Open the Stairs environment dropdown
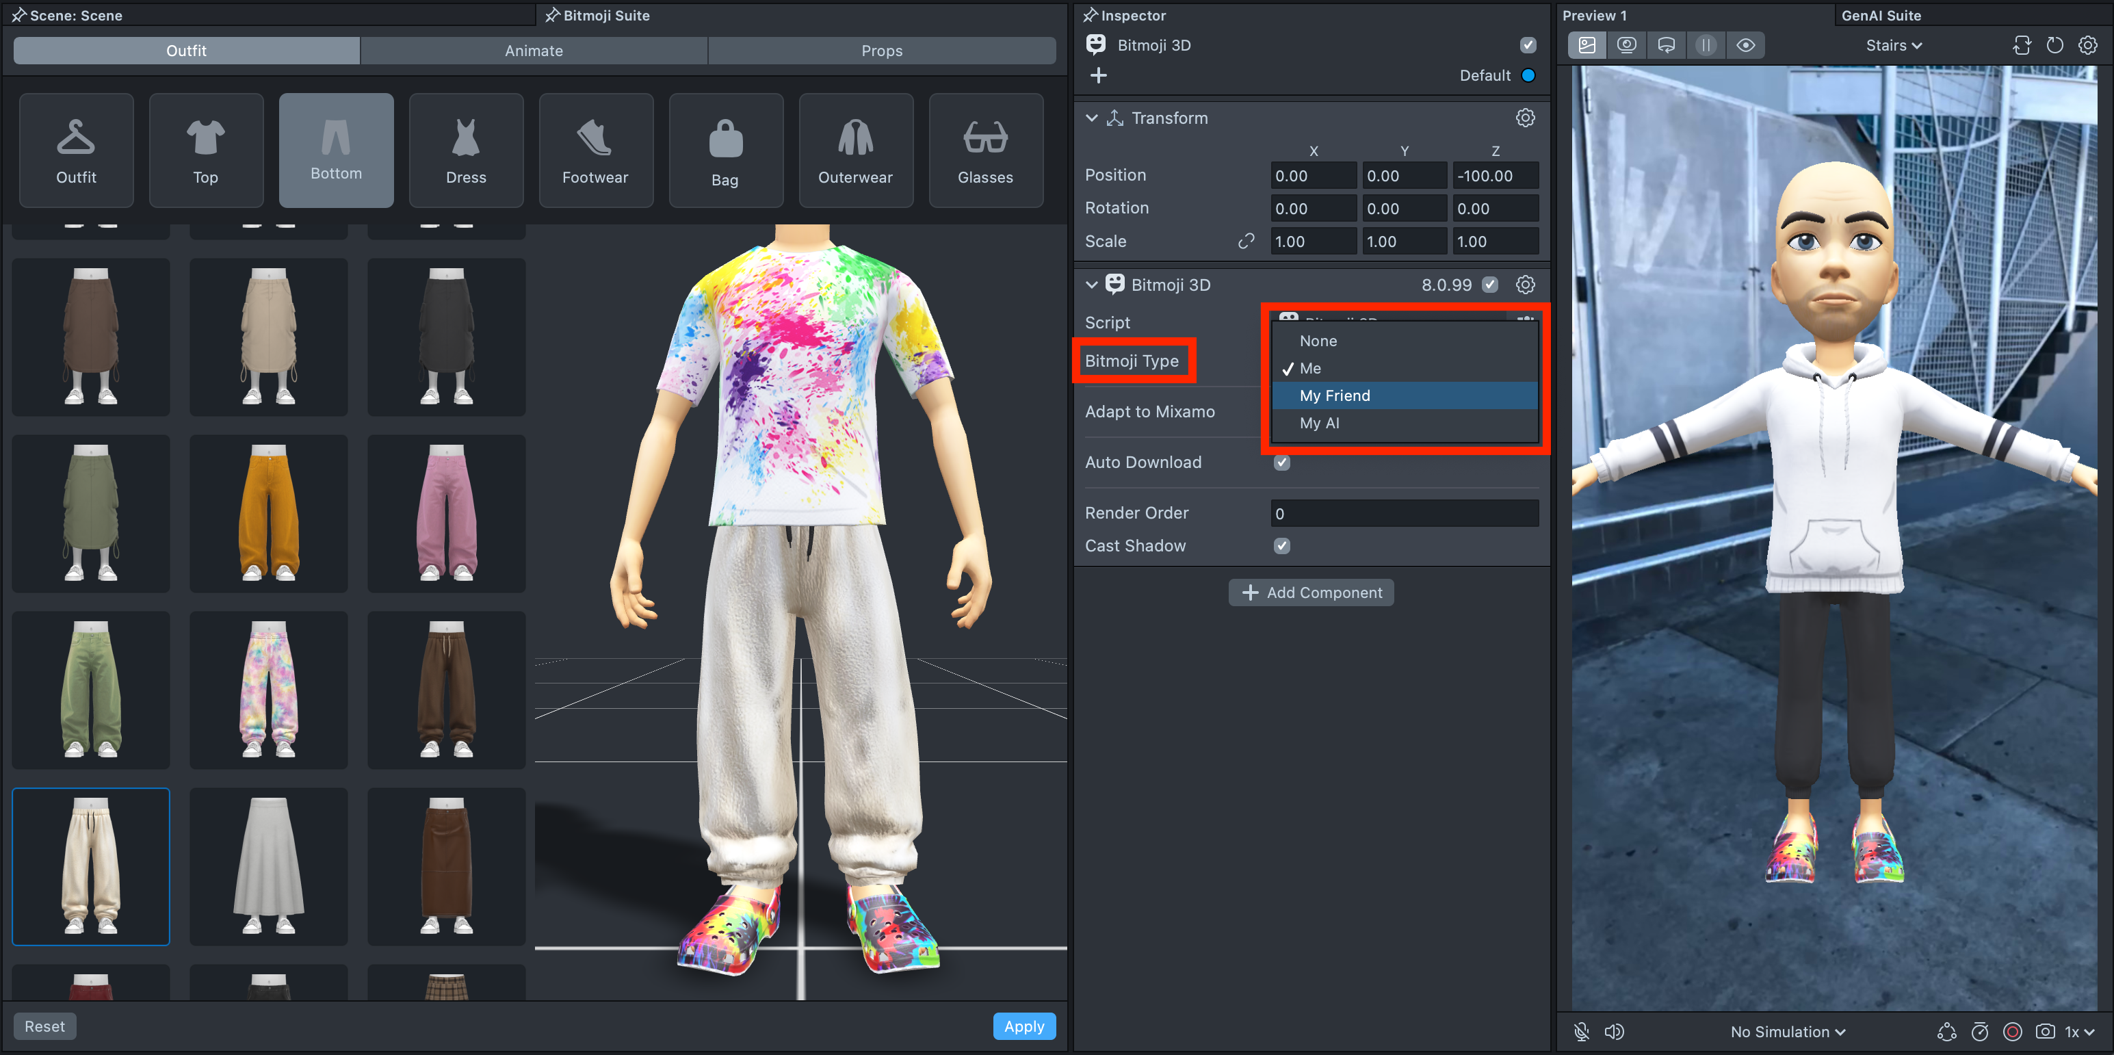2114x1055 pixels. point(1893,45)
